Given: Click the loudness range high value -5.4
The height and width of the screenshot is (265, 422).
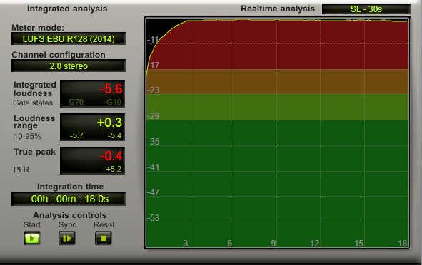Looking at the screenshot, I should click(x=114, y=135).
